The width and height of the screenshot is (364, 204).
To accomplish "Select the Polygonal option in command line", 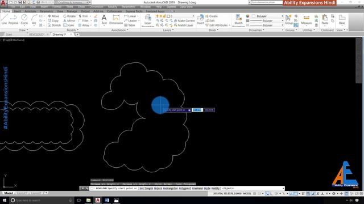I will tap(185, 189).
